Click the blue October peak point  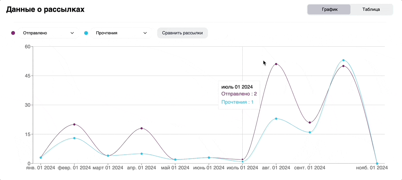[343, 60]
